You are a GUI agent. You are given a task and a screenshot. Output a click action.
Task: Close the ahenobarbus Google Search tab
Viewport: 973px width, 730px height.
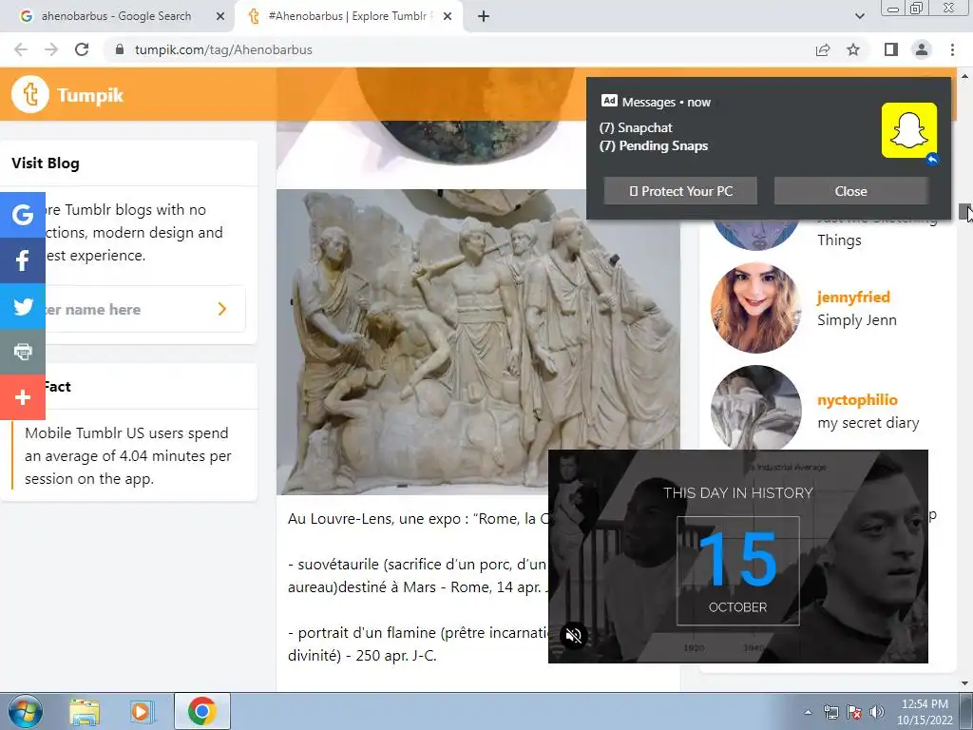tap(220, 17)
